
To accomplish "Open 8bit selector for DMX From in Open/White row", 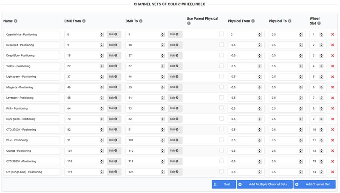I will coord(114,34).
